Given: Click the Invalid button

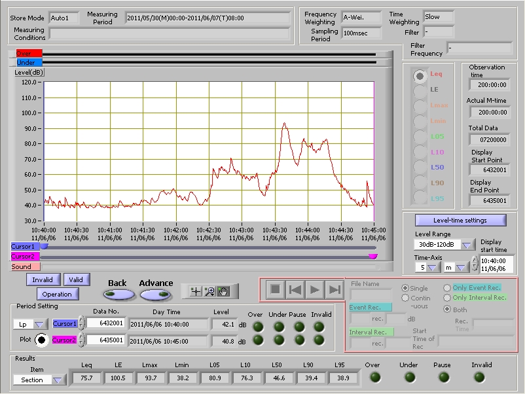Looking at the screenshot, I should (43, 279).
